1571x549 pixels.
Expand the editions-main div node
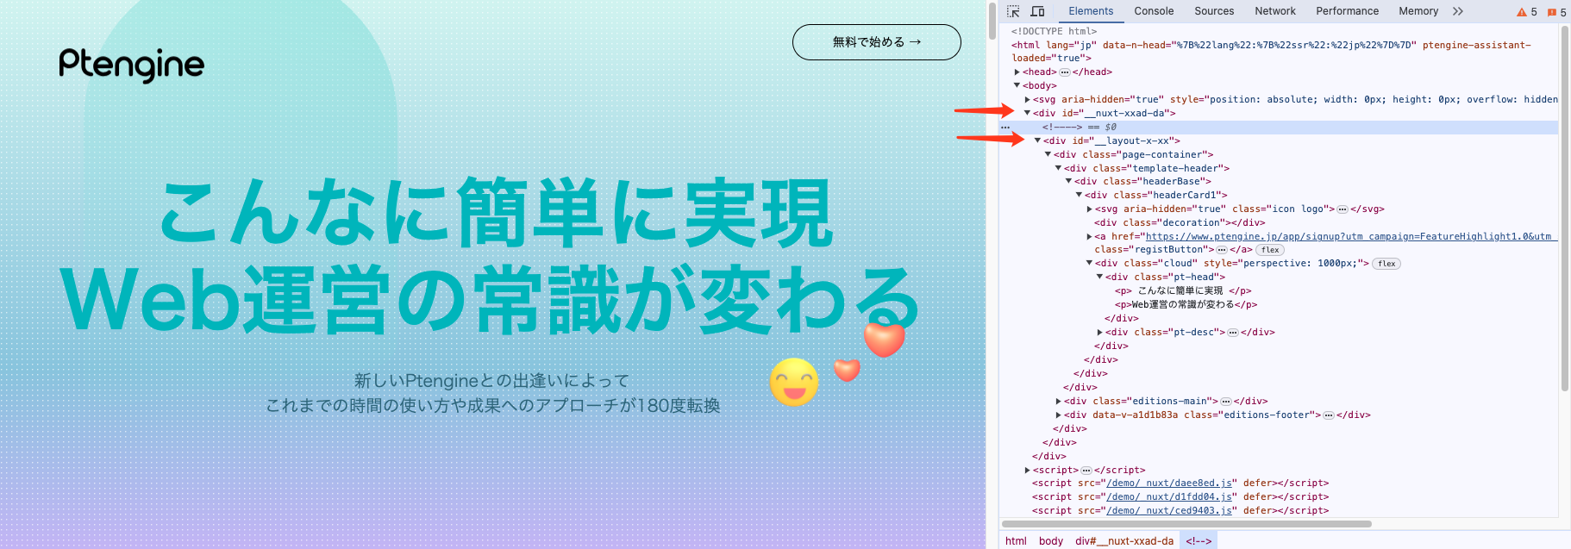(x=1059, y=402)
